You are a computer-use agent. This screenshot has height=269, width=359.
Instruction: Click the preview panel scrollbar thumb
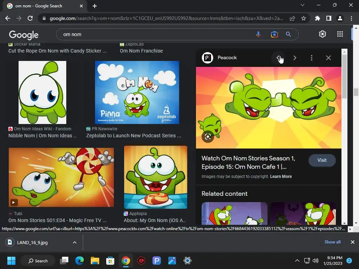[x=344, y=76]
